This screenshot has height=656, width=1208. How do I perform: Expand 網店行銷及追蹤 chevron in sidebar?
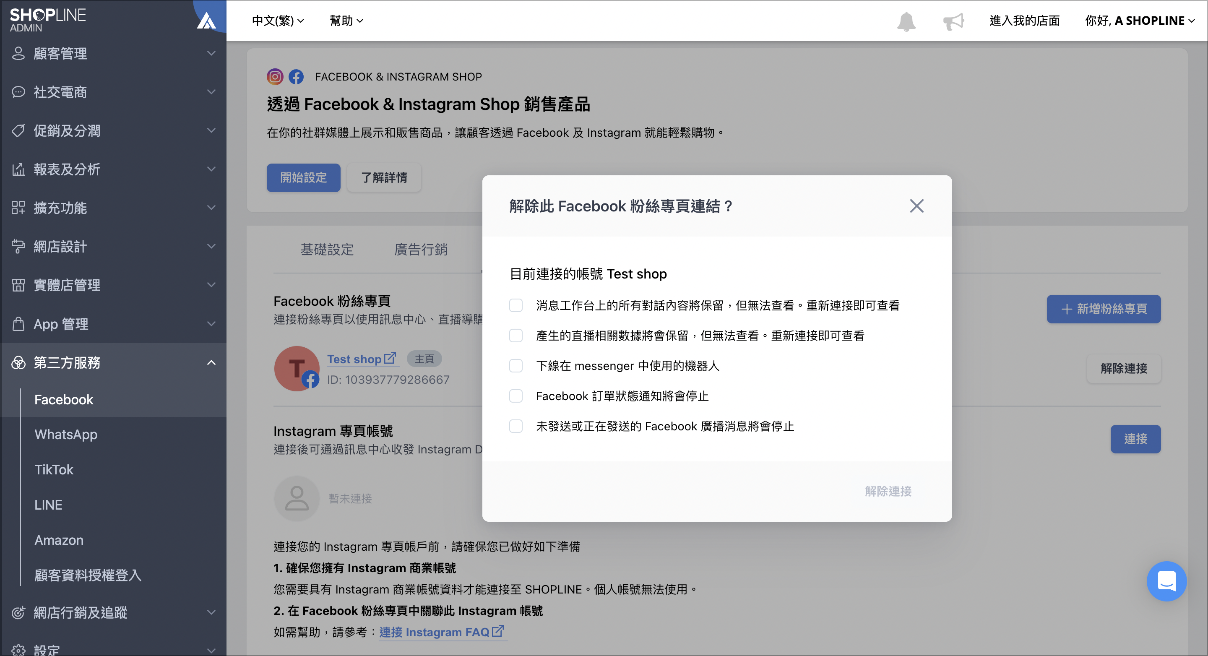point(211,612)
